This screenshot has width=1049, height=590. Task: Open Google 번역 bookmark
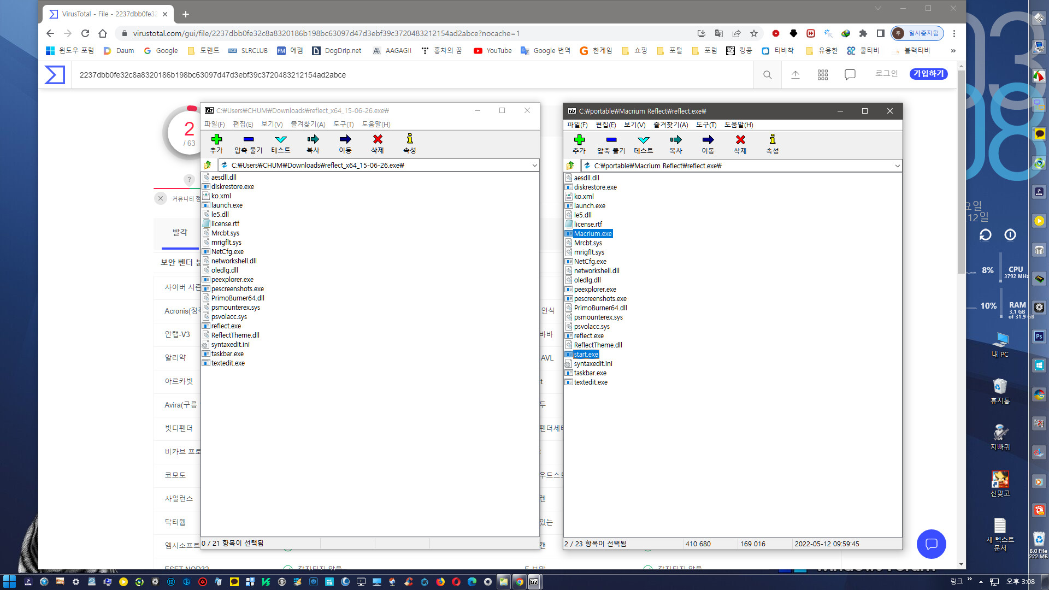pyautogui.click(x=545, y=50)
